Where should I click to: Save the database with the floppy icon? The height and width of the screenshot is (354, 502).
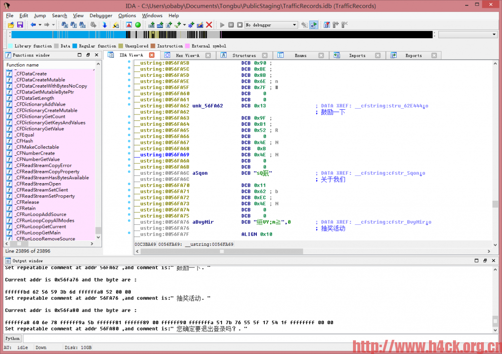[x=20, y=25]
